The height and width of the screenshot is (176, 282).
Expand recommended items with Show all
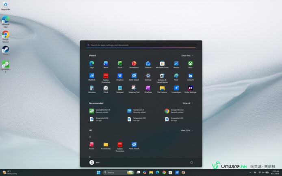[x=188, y=103]
